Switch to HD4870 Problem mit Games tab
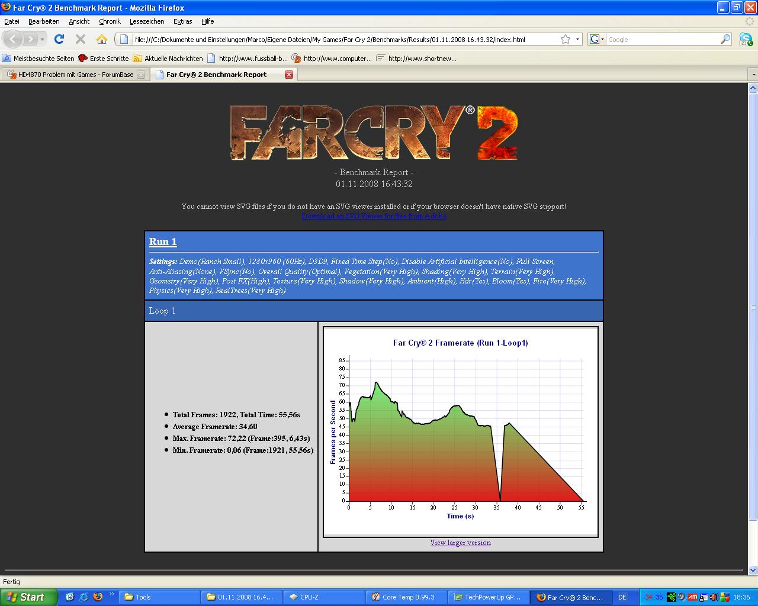Viewport: 758px width, 606px height. [x=75, y=75]
